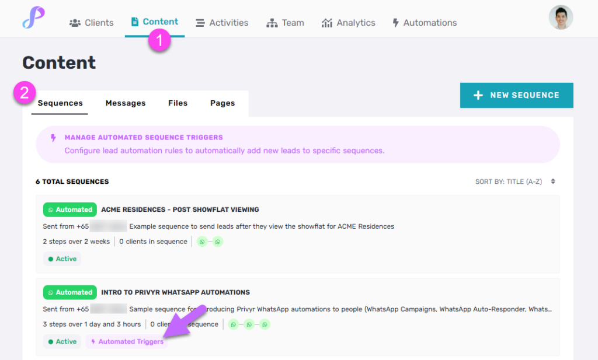Click first WhatsApp step icon in ACME sequence
This screenshot has height=360, width=598.
coord(202,242)
